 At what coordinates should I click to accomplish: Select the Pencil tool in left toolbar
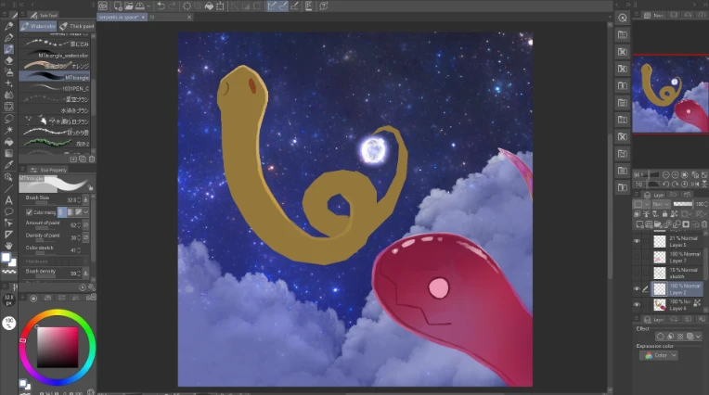(x=8, y=38)
